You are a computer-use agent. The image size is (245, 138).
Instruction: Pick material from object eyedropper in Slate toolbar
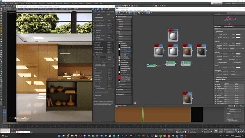coord(119,13)
